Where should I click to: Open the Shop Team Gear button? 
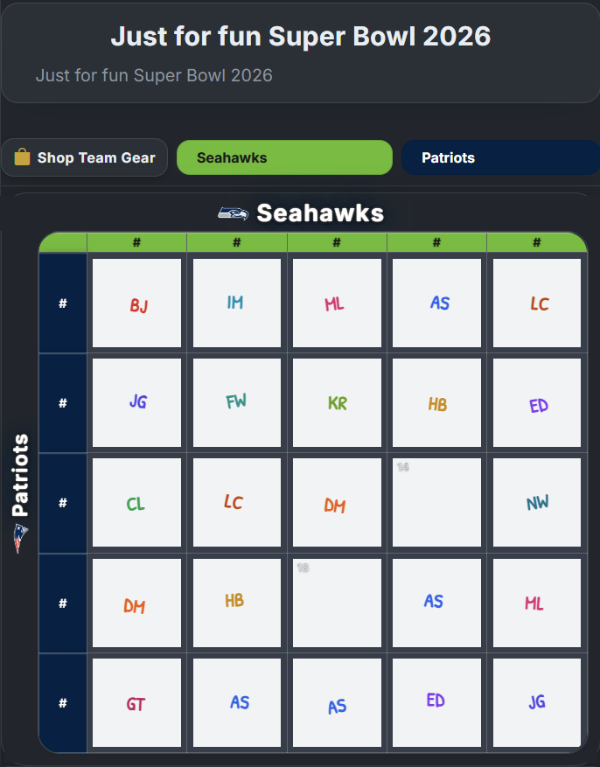[84, 157]
